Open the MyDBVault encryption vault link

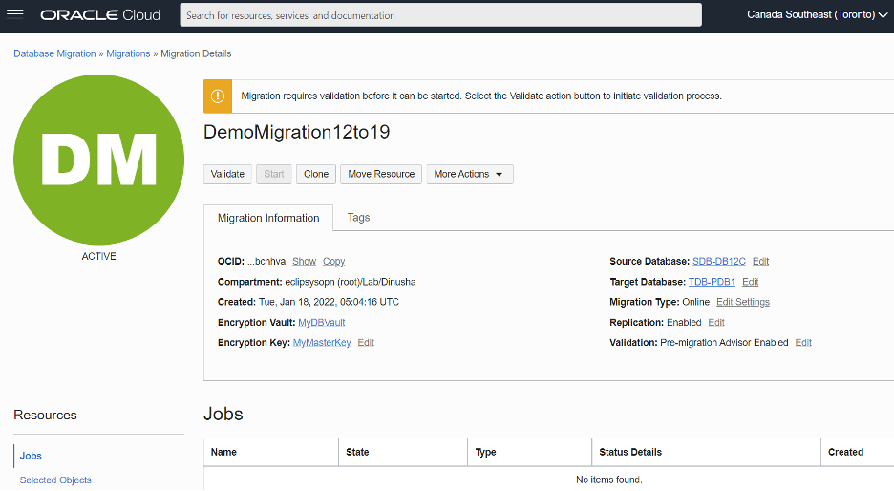click(322, 322)
